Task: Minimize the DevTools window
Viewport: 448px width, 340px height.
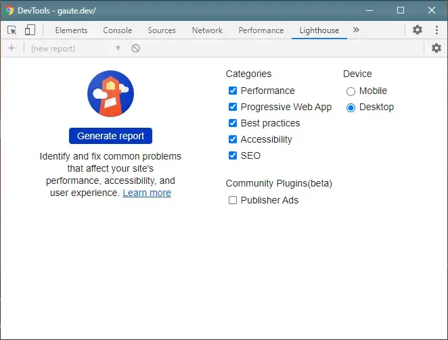Action: tap(369, 11)
